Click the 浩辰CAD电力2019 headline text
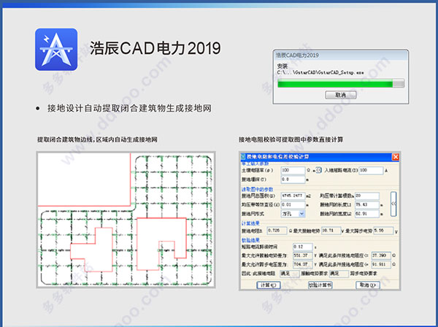This screenshot has width=438, height=327. (155, 48)
